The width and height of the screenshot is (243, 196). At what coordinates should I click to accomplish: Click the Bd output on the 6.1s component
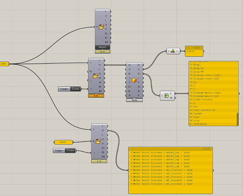(x=106, y=42)
